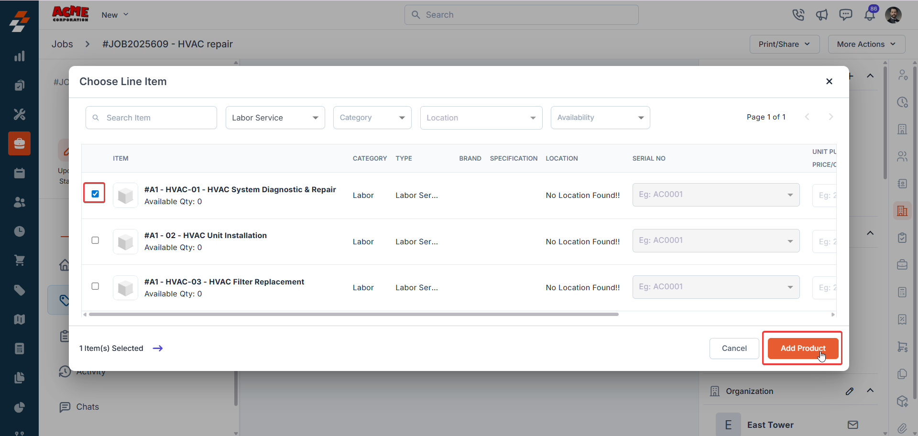This screenshot has height=436, width=918.
Task: Open the highlighted Jobs briefcase icon in sidebar
Action: click(x=19, y=143)
